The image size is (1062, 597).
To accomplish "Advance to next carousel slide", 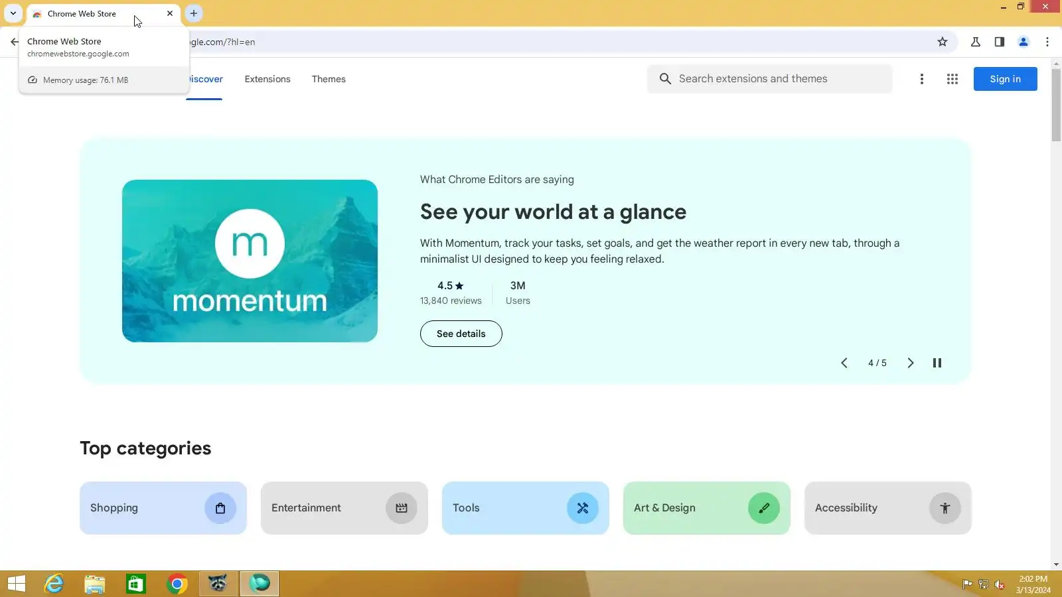I will 911,363.
